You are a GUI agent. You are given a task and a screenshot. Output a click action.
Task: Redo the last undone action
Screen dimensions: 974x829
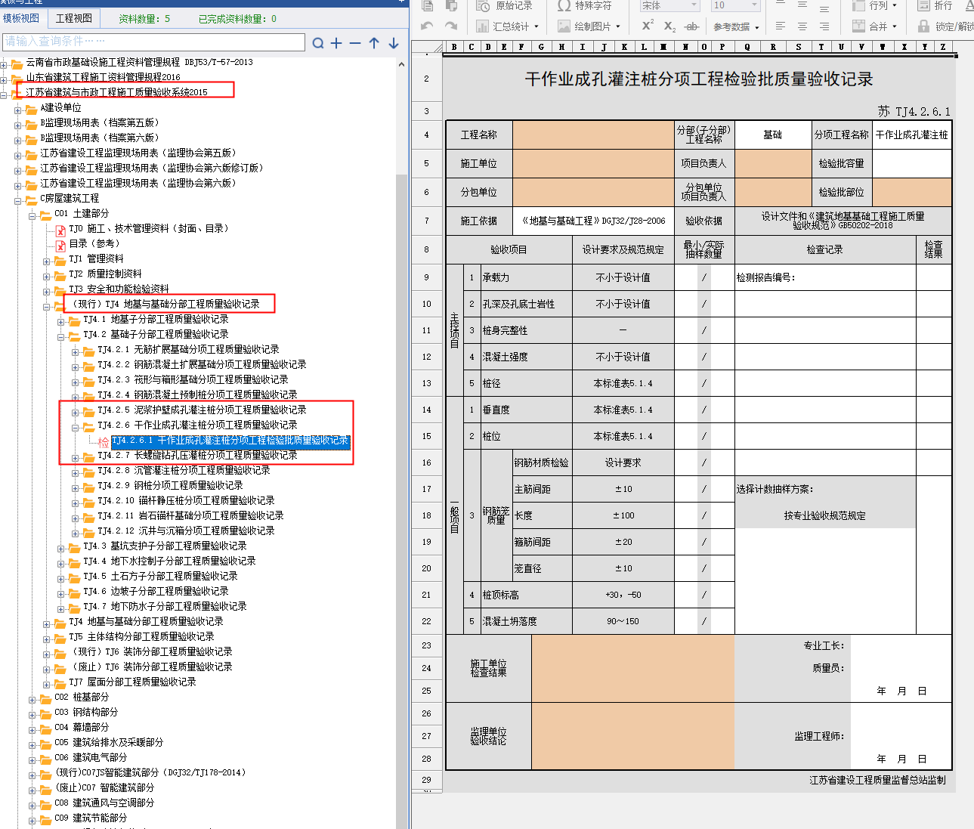tap(451, 26)
